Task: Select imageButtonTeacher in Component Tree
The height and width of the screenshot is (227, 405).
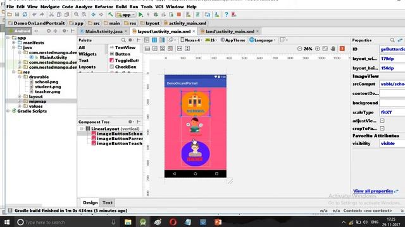Action: pos(116,144)
